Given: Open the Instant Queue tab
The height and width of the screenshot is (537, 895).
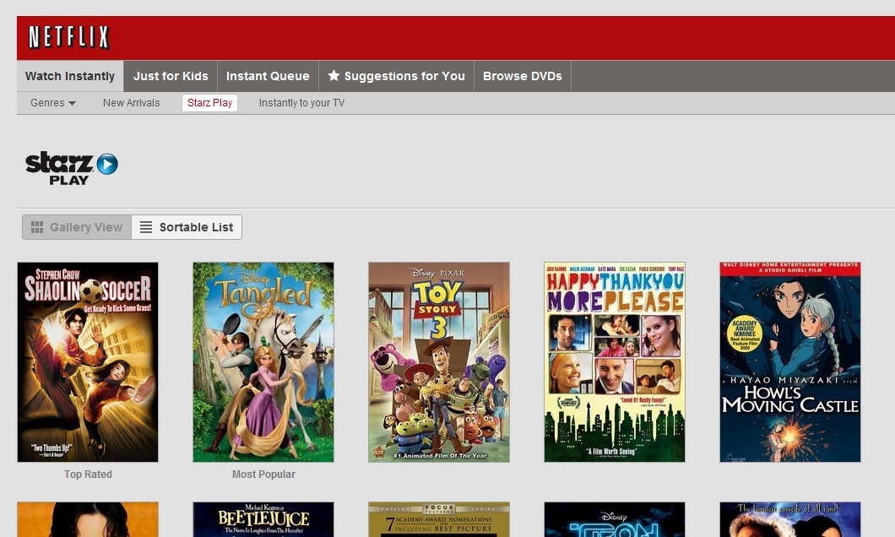Looking at the screenshot, I should point(268,76).
